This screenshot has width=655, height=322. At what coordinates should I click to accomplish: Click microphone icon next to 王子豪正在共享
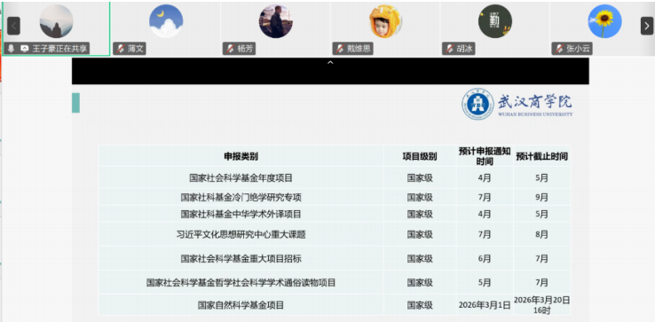(12, 49)
